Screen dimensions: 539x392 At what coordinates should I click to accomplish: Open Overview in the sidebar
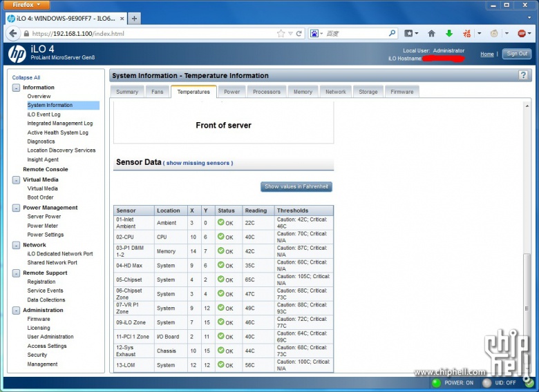(x=39, y=96)
